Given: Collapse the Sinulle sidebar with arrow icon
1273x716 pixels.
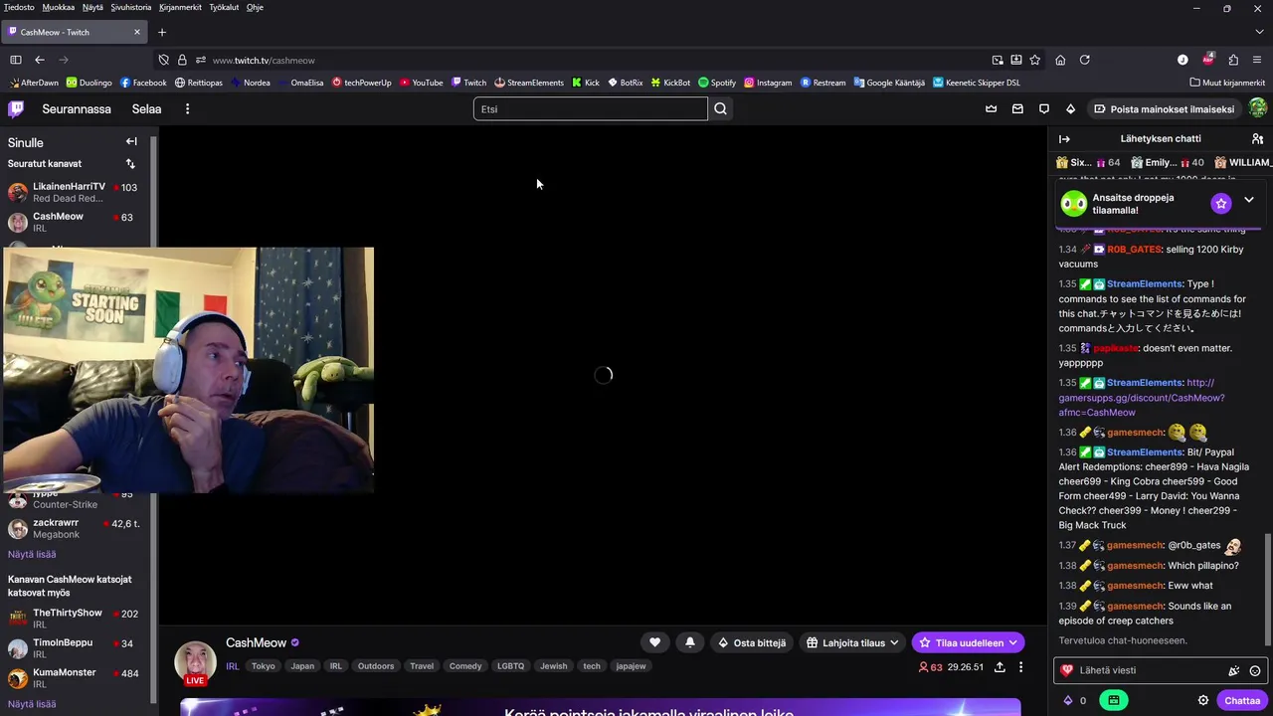Looking at the screenshot, I should point(131,141).
